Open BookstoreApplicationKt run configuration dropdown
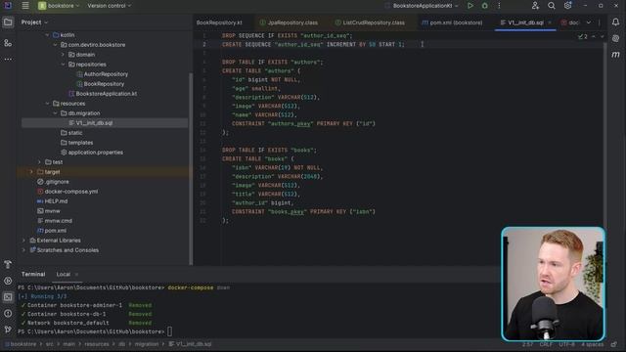This screenshot has height=352, width=626. [x=422, y=6]
